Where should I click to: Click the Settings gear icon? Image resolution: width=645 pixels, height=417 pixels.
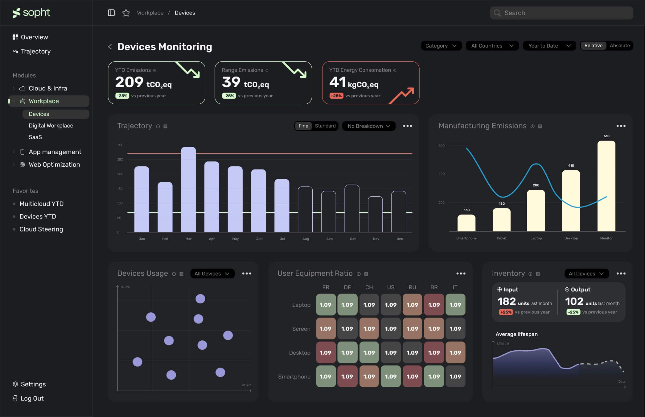tap(15, 384)
